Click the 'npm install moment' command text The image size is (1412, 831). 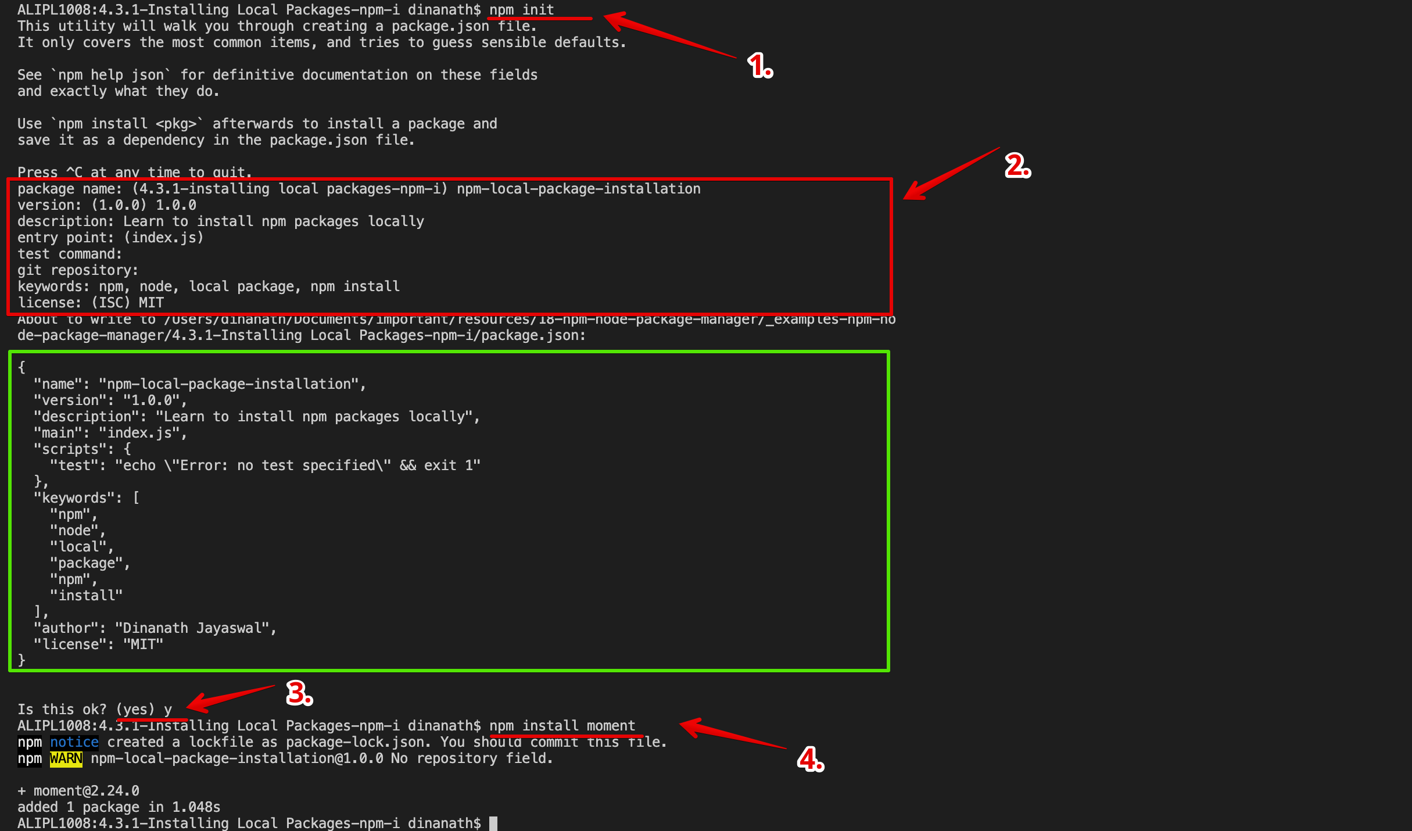coord(562,726)
